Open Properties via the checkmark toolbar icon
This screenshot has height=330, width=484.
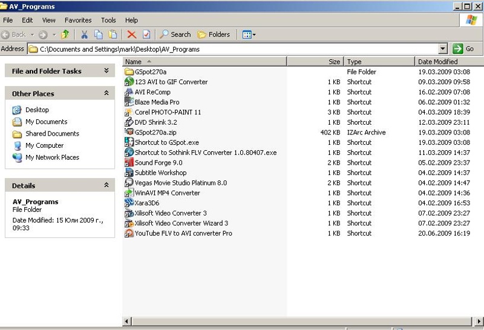146,35
